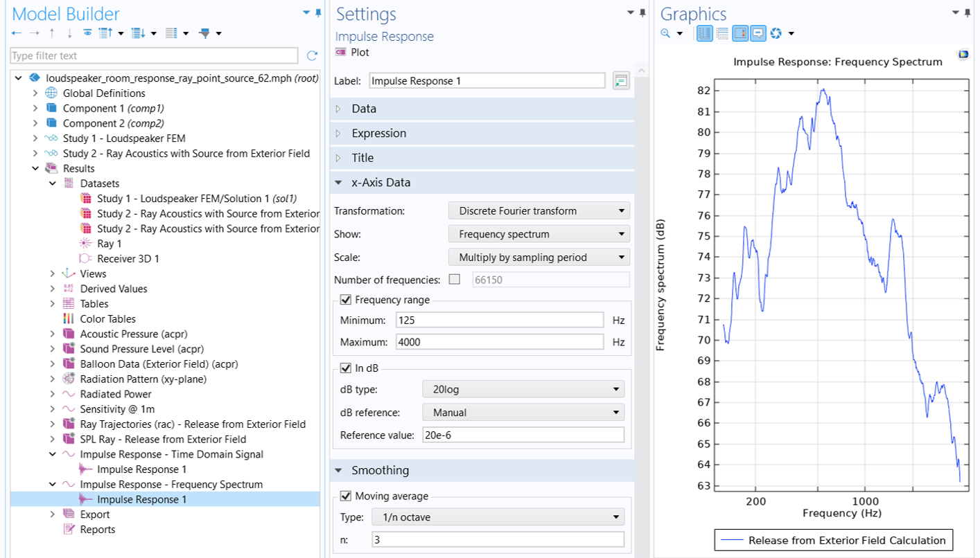
Task: Disable the Moving average checkbox
Action: (346, 496)
